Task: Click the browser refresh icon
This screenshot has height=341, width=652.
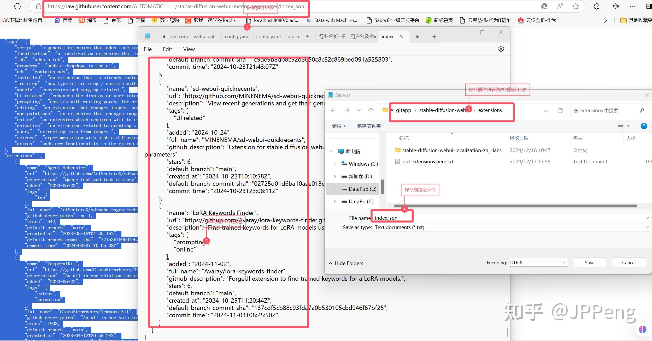Action: [17, 6]
